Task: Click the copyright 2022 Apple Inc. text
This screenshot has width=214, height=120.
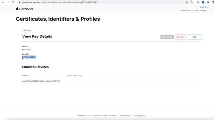Action: [97, 116]
